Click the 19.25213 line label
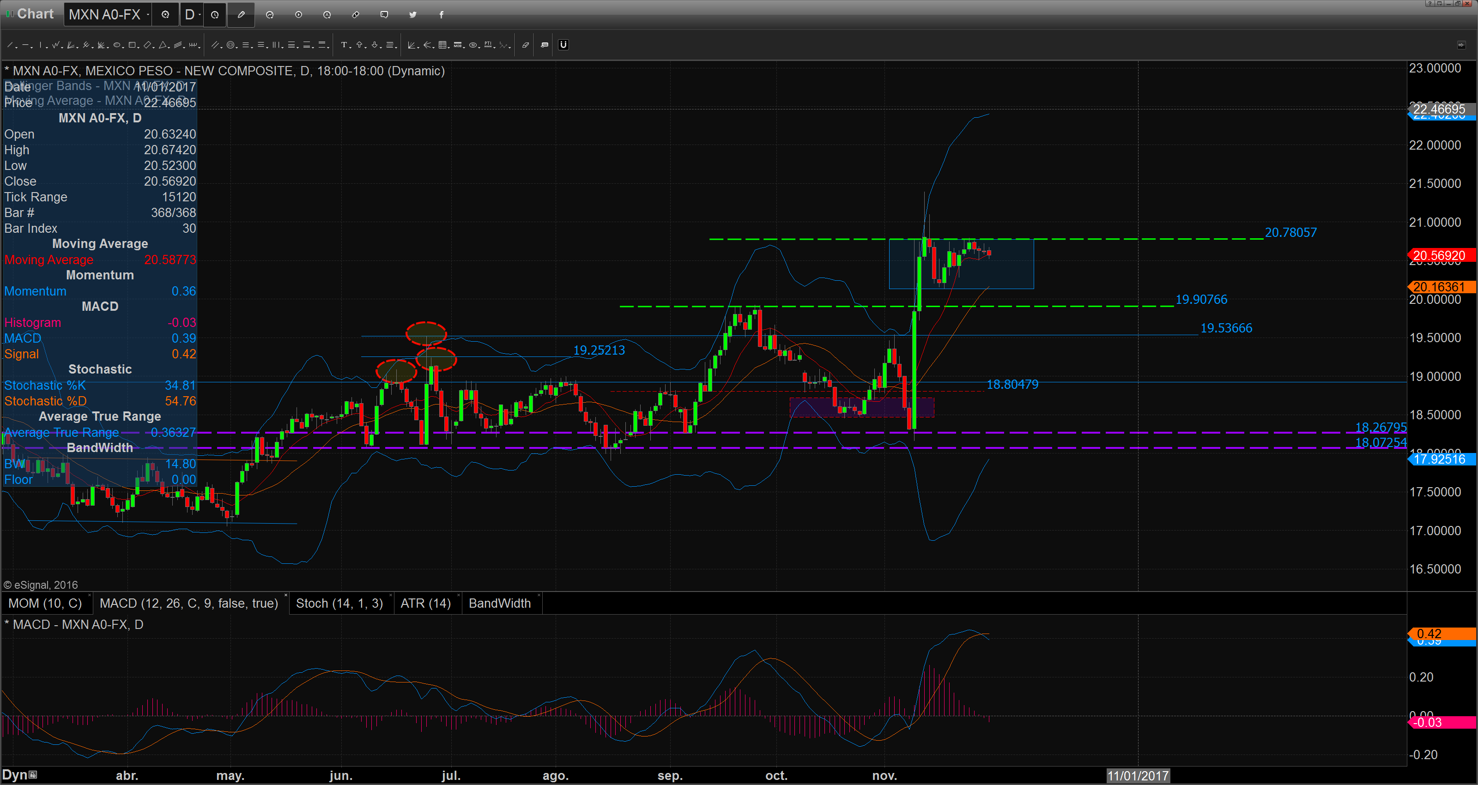This screenshot has height=785, width=1478. point(599,350)
